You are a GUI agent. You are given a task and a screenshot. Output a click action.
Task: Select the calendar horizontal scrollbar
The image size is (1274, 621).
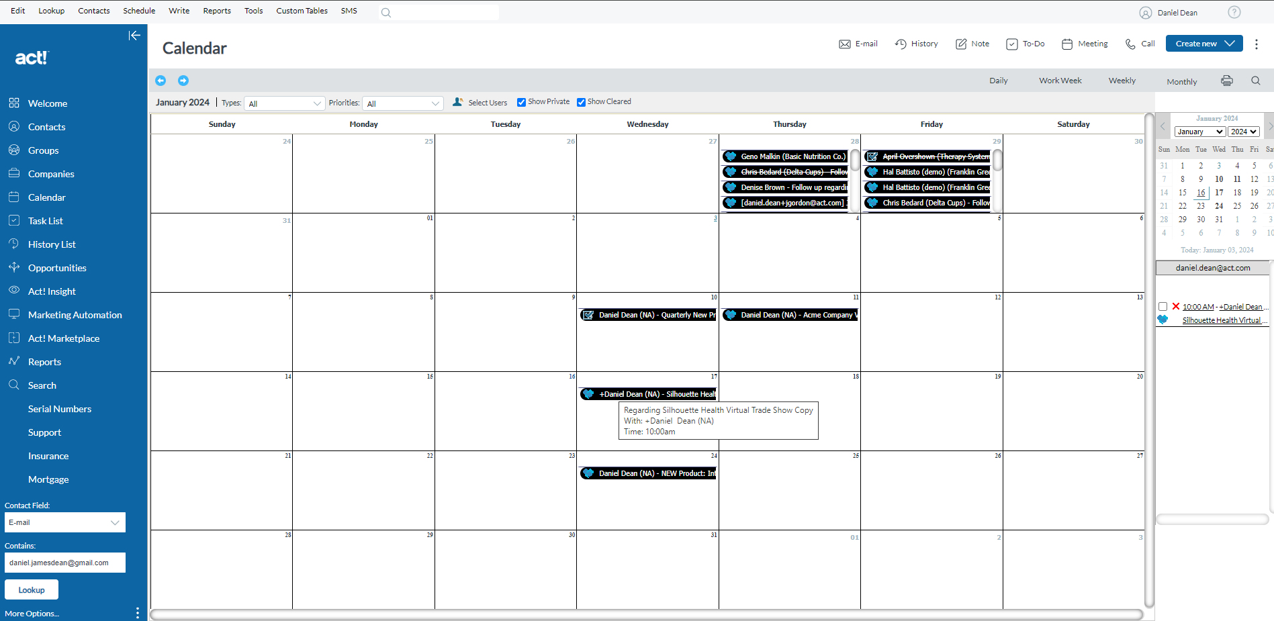tap(646, 614)
